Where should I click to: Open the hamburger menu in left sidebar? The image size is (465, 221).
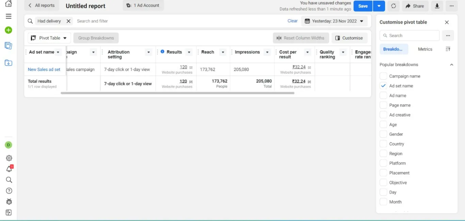tap(9, 16)
